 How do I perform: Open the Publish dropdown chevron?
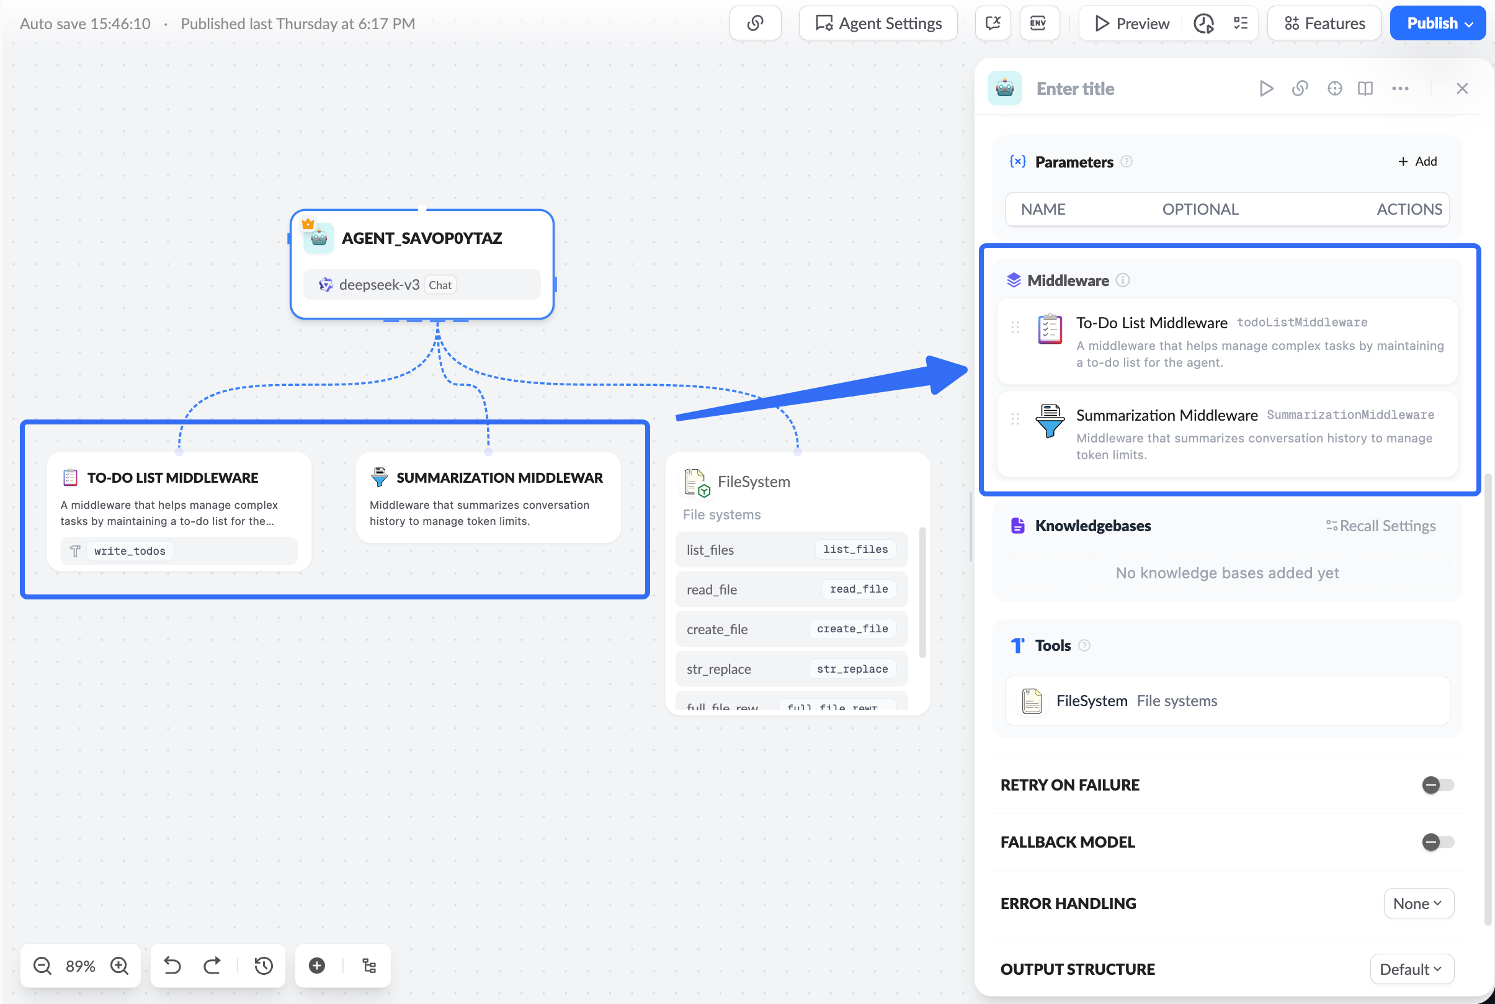[1470, 23]
